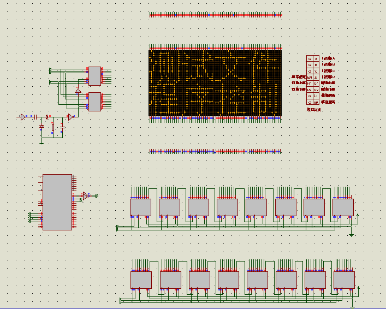Click the last shift register in the upper row

[x=343, y=207]
